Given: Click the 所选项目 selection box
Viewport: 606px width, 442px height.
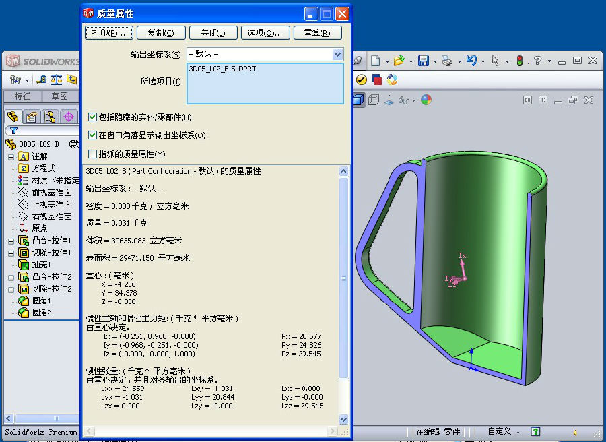Looking at the screenshot, I should pos(265,84).
